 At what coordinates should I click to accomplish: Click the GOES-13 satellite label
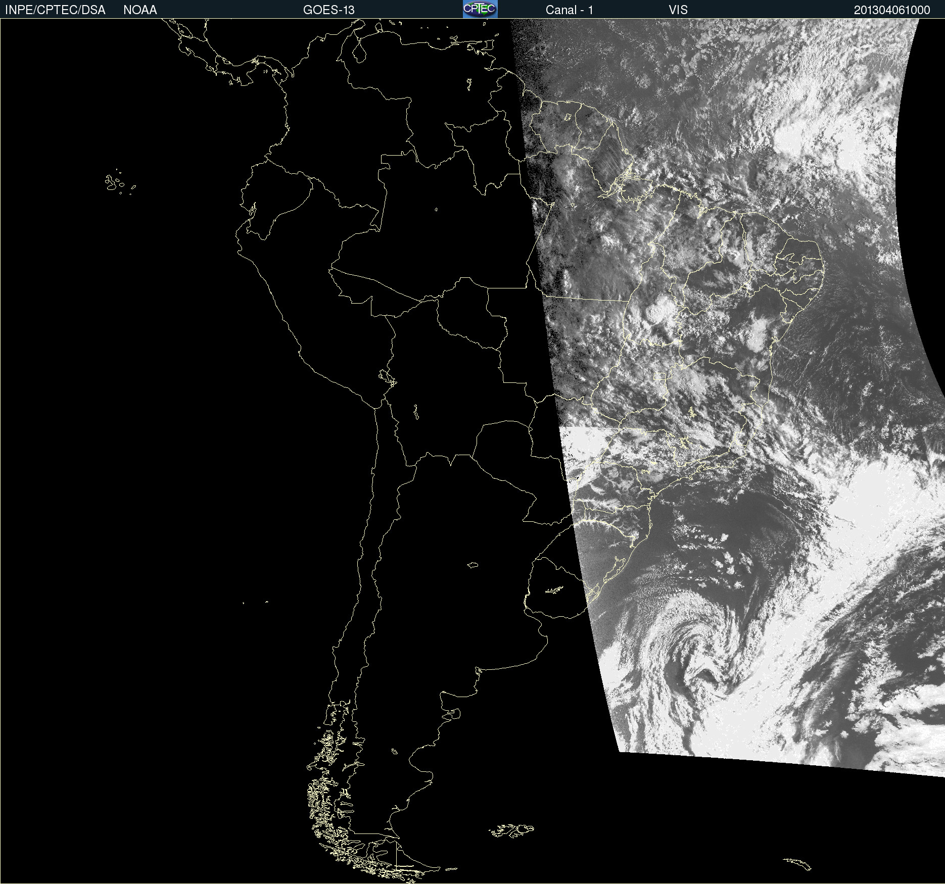coord(329,10)
